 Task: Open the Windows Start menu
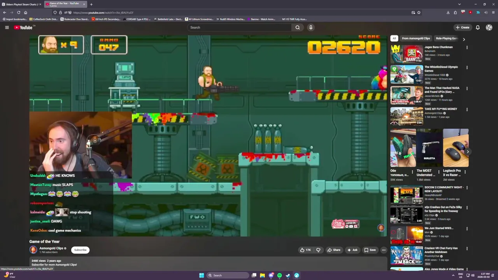[202, 275]
